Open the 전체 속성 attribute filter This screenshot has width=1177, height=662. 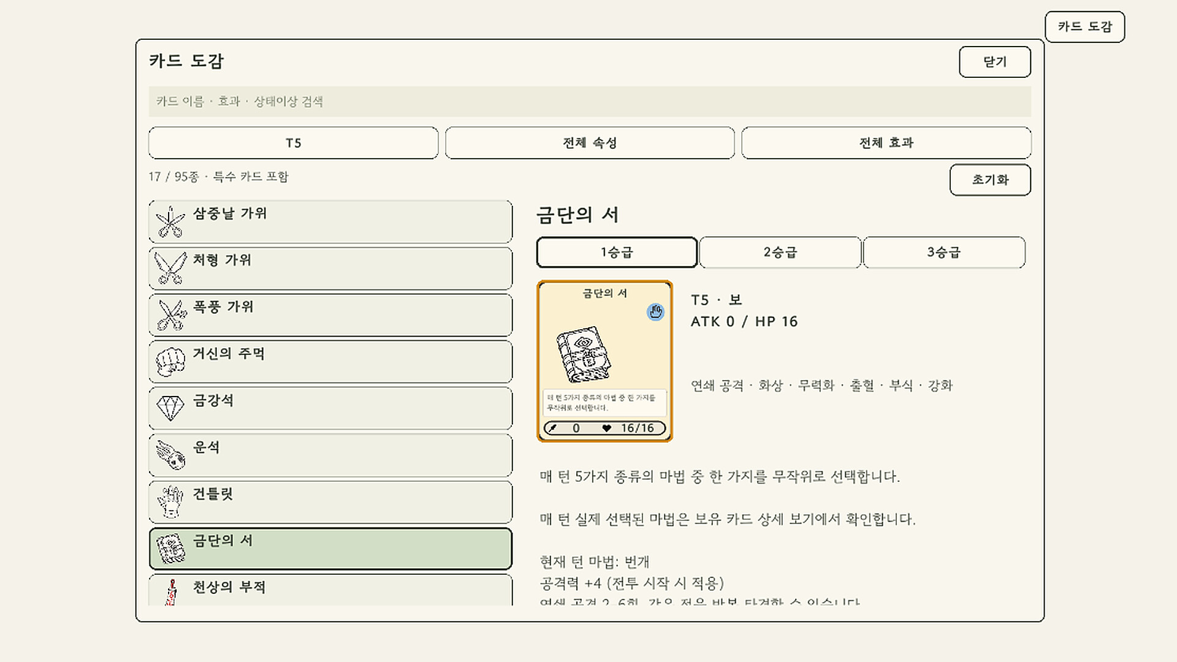(x=590, y=143)
